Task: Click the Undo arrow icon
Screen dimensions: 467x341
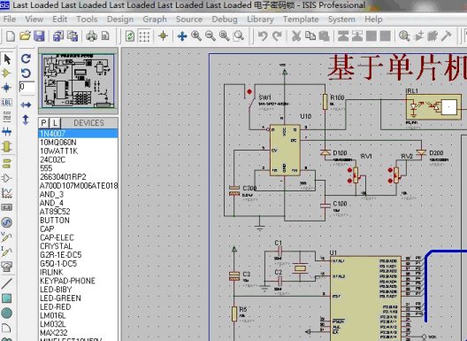Action: (x=263, y=36)
